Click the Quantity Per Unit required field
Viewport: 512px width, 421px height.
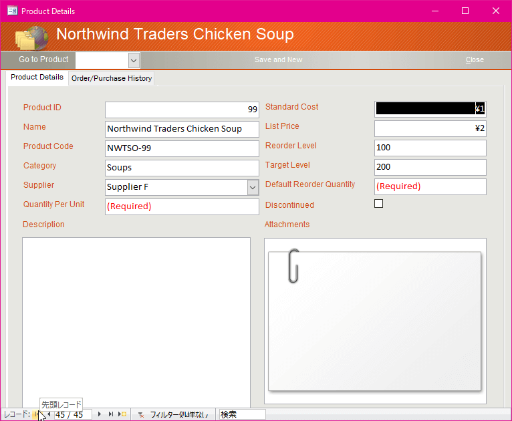(x=182, y=206)
